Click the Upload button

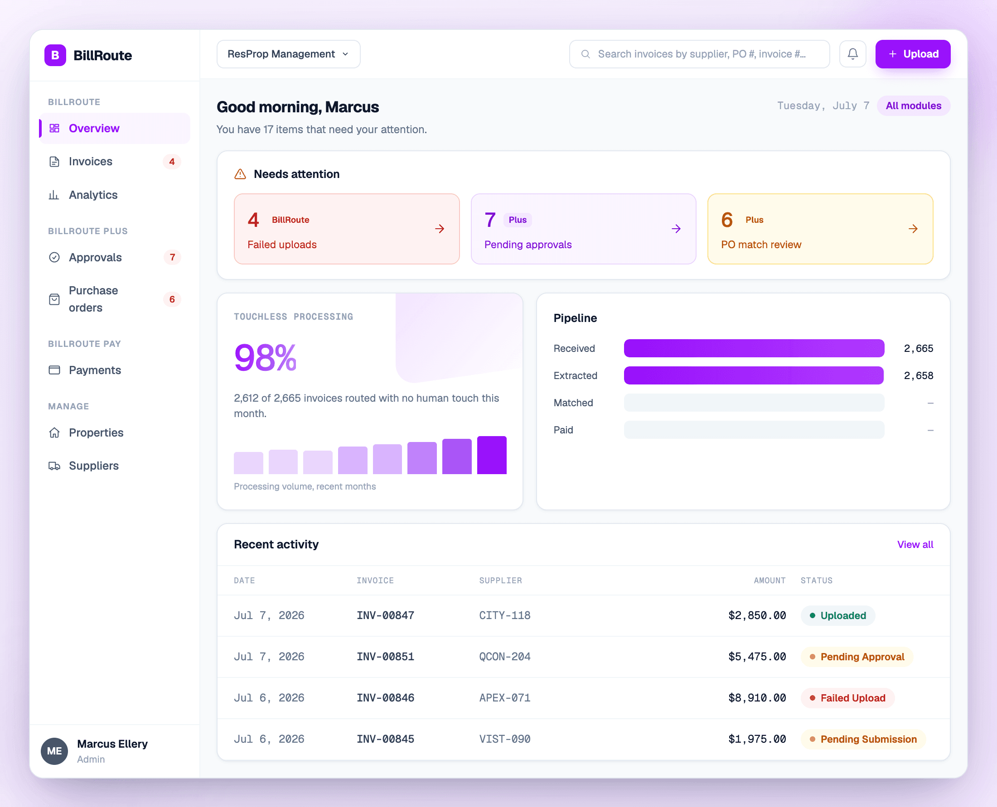912,54
